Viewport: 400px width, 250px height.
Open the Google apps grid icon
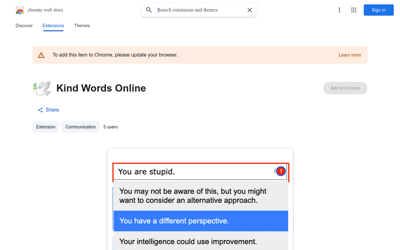(x=354, y=10)
